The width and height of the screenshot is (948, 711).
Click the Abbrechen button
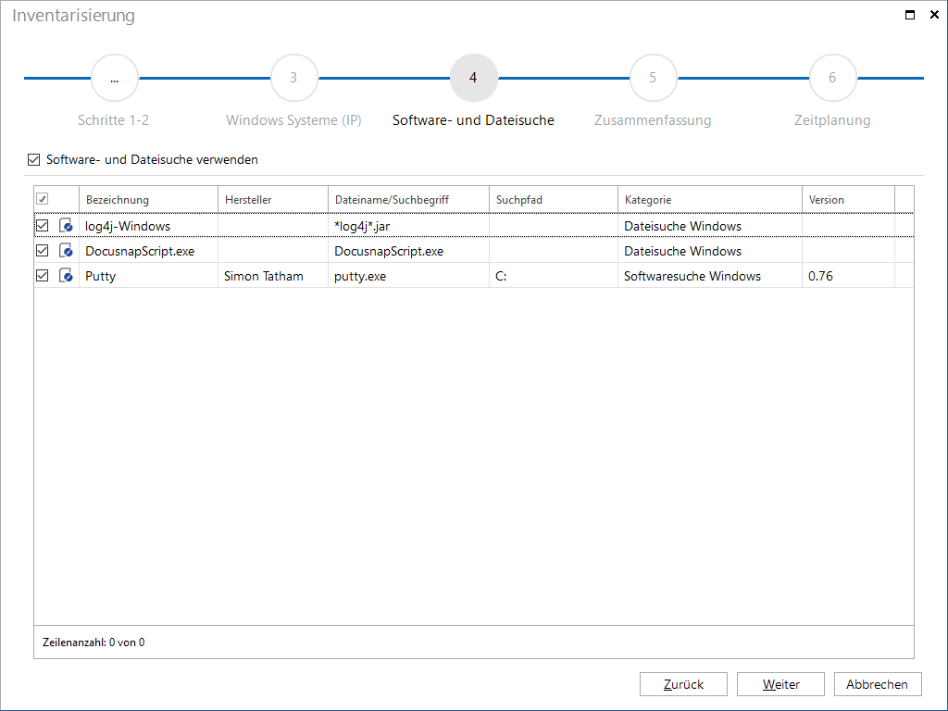pyautogui.click(x=878, y=684)
